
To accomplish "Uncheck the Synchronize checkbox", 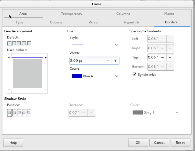I will 134,74.
